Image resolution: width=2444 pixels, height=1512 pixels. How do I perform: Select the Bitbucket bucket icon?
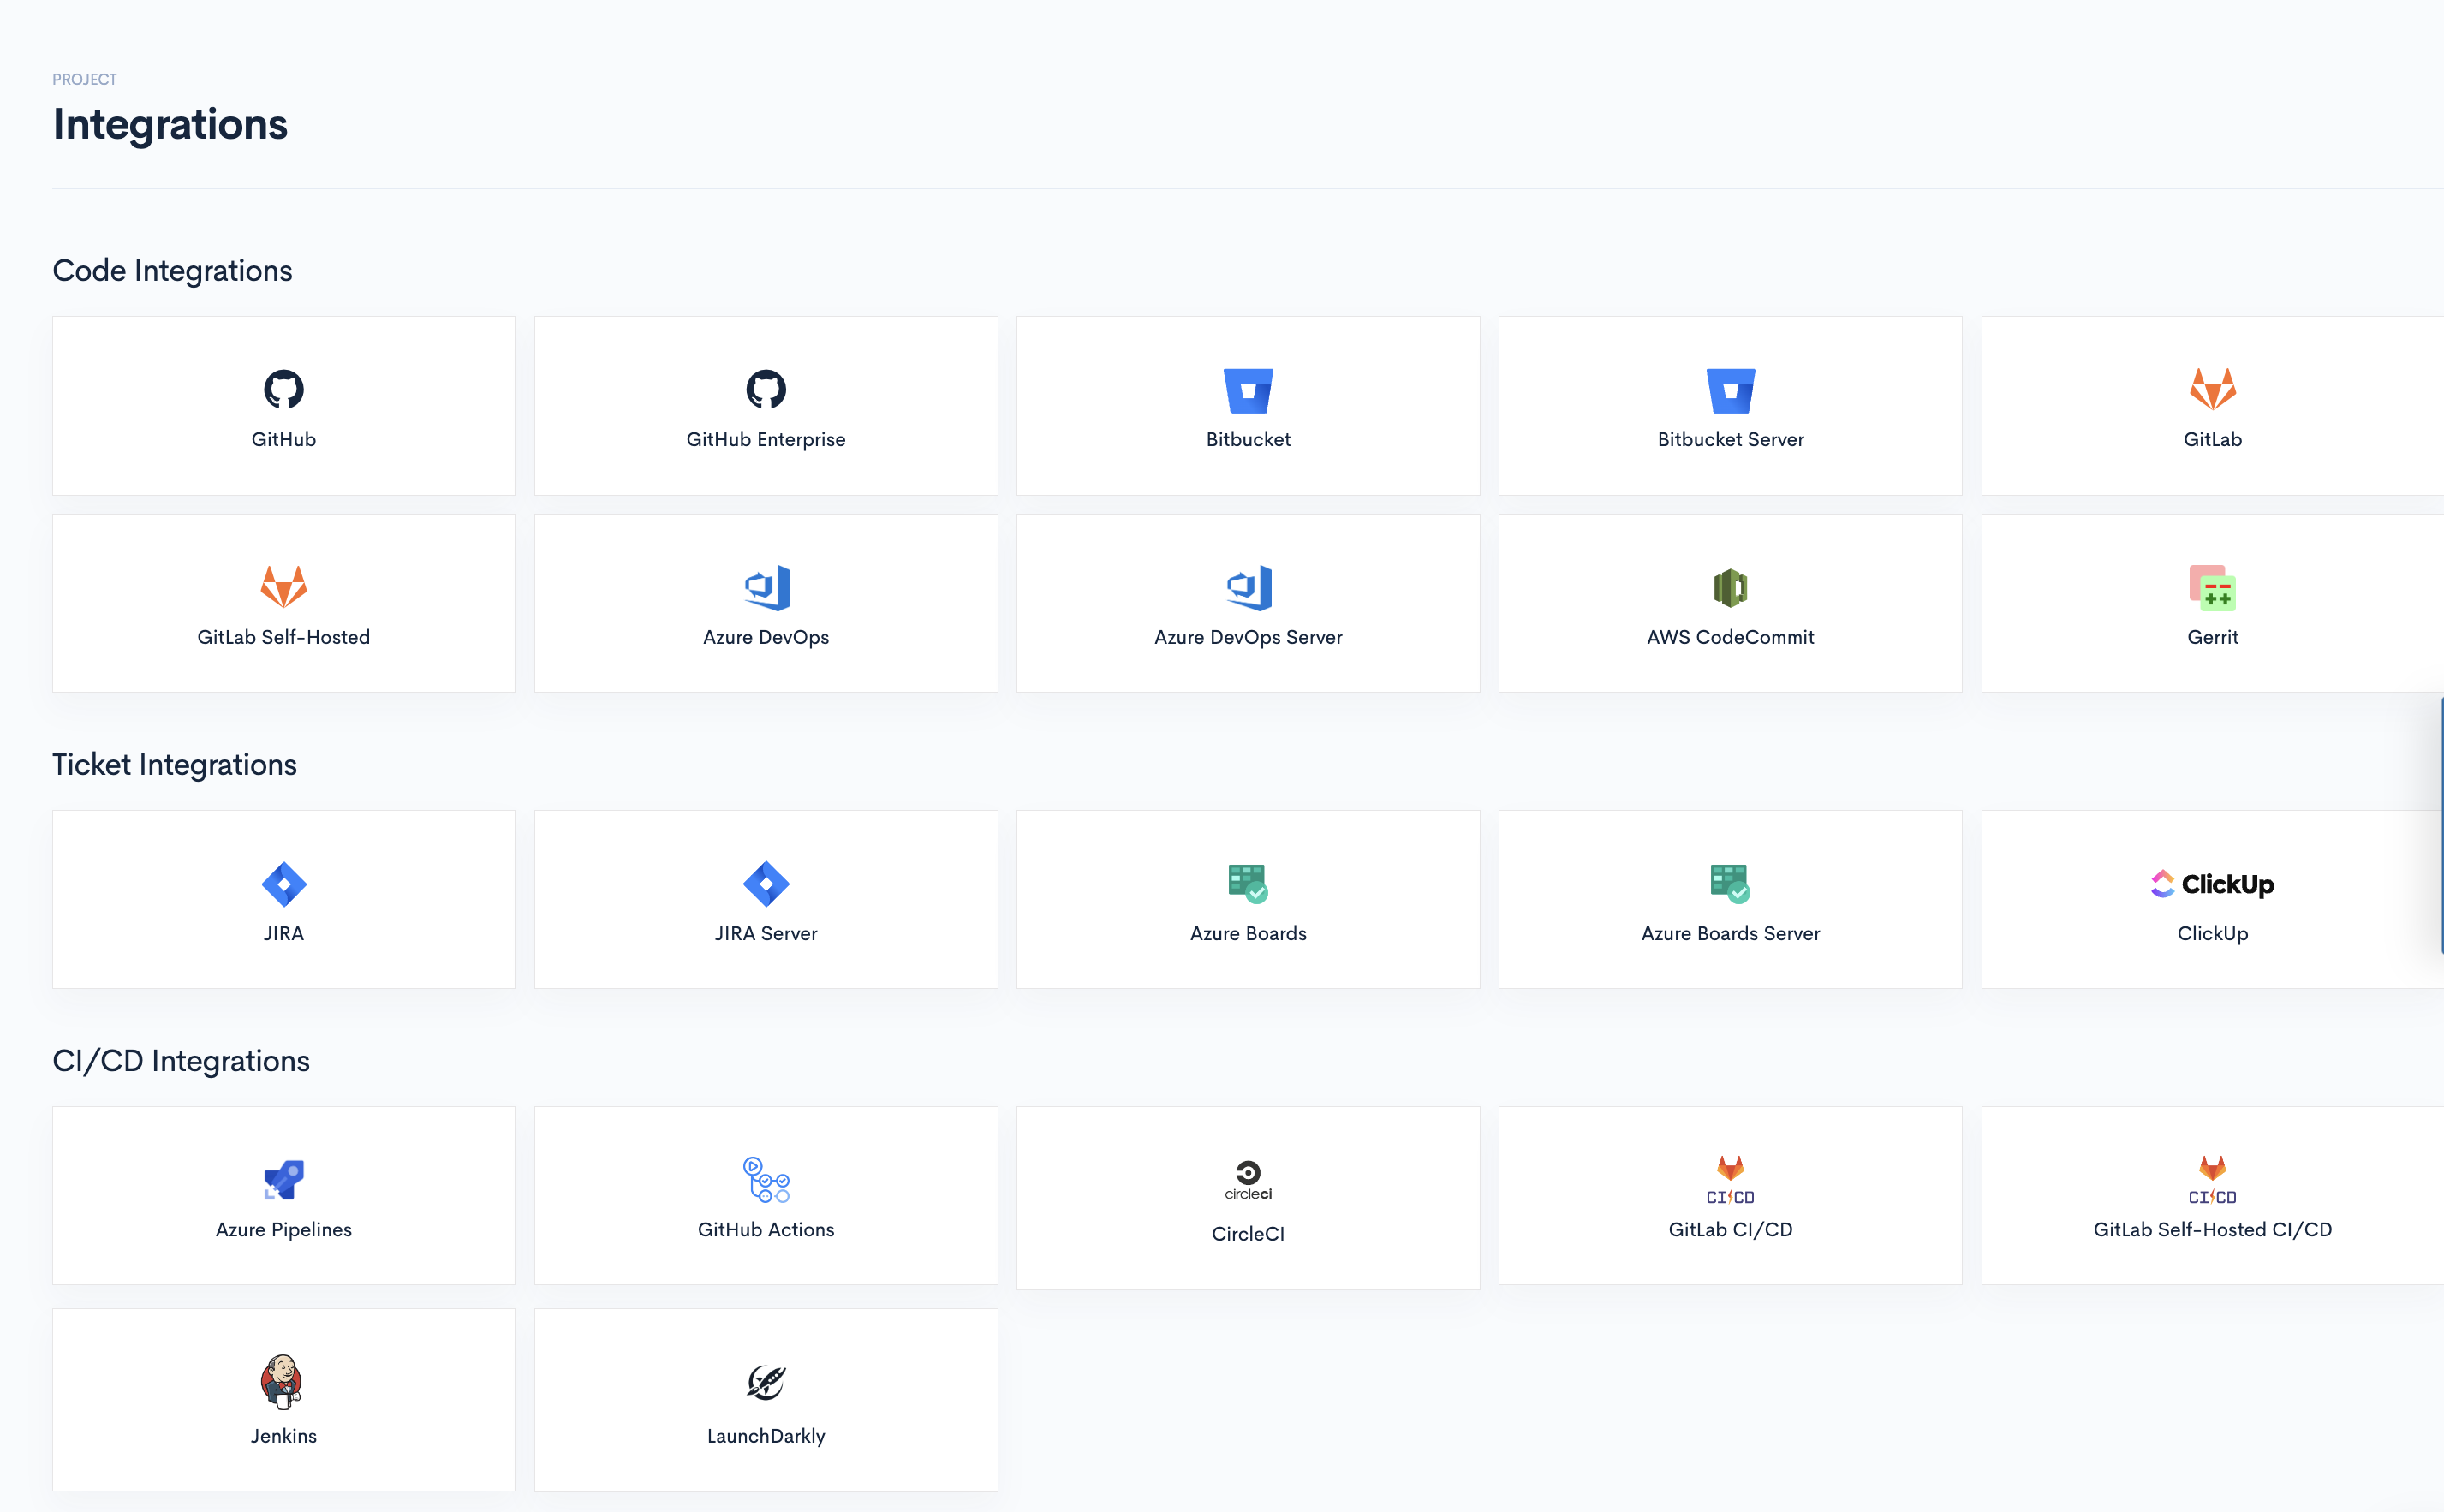(x=1248, y=390)
